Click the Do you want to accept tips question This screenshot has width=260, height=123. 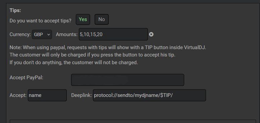[41, 21]
